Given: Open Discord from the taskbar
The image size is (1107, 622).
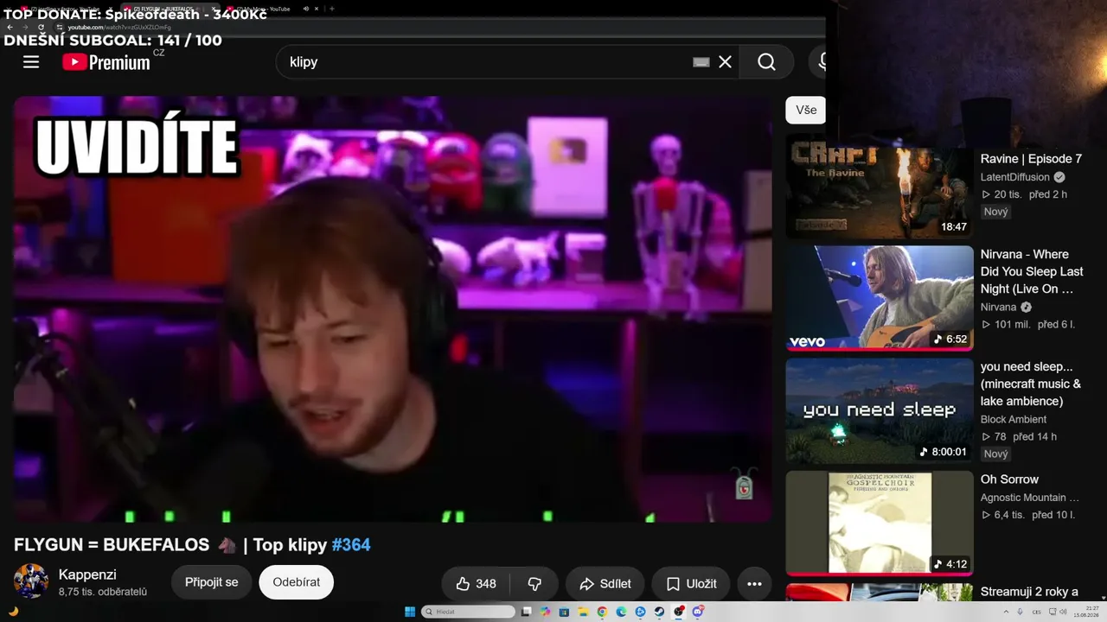Looking at the screenshot, I should click(x=697, y=612).
